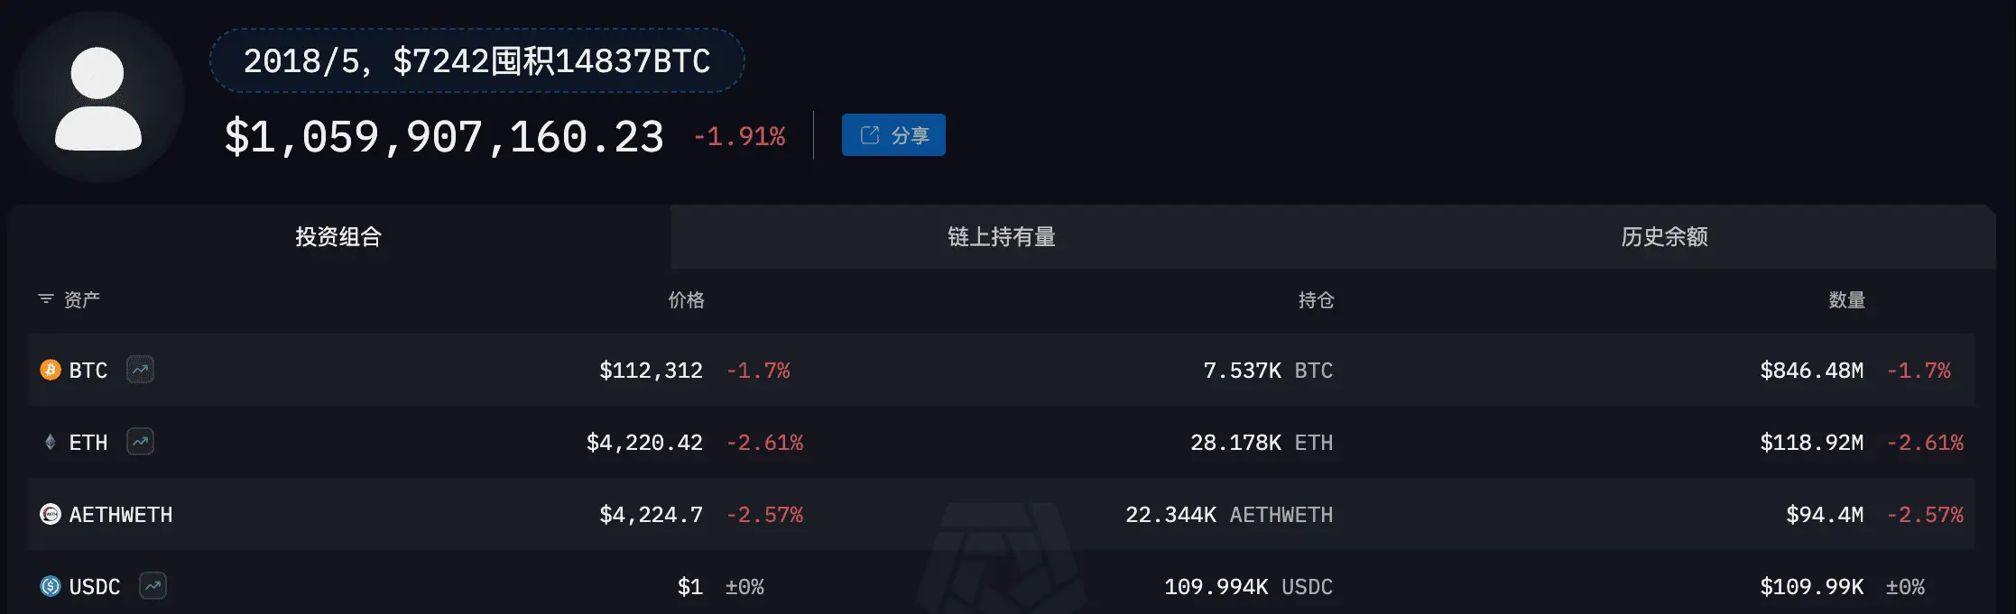Click the Bitcoin coin logo

click(x=51, y=370)
